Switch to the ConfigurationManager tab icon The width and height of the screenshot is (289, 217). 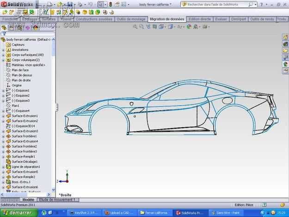(20, 28)
